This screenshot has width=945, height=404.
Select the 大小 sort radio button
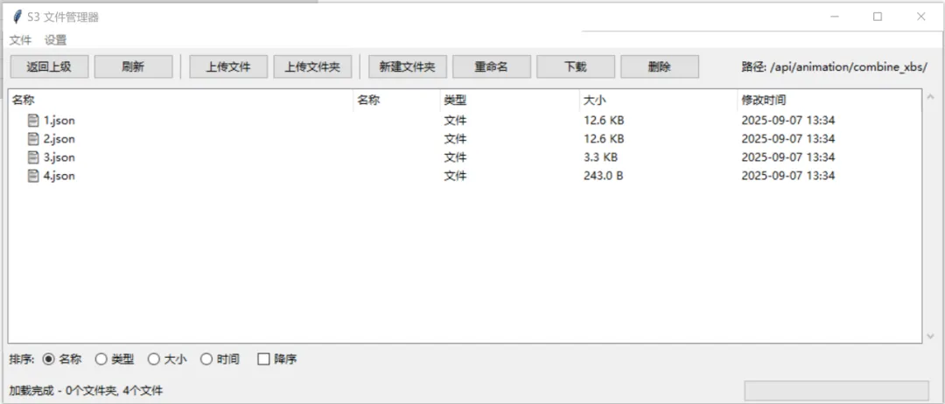153,359
